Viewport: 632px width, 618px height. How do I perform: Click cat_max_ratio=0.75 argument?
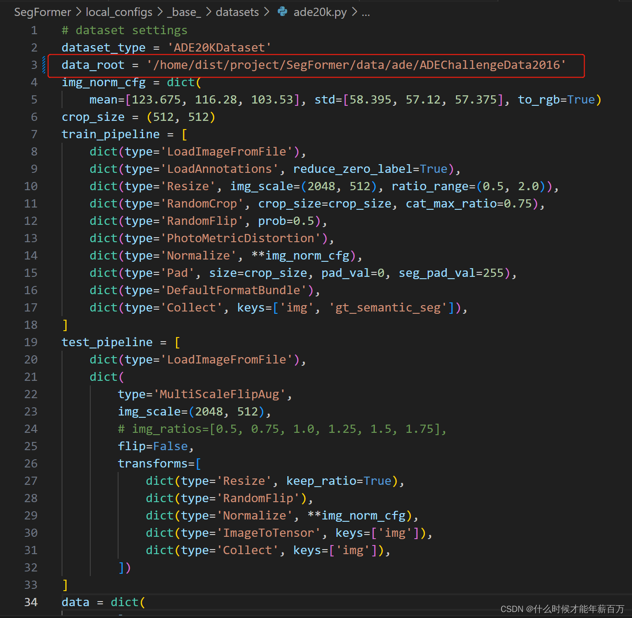469,204
